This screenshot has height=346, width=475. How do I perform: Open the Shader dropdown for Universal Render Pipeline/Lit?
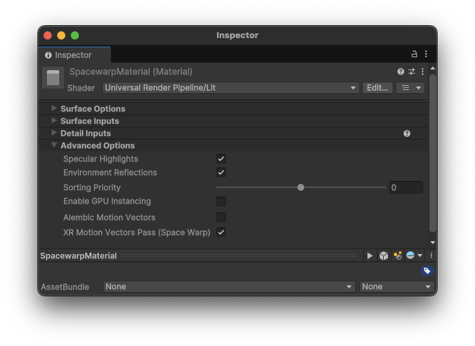[231, 88]
